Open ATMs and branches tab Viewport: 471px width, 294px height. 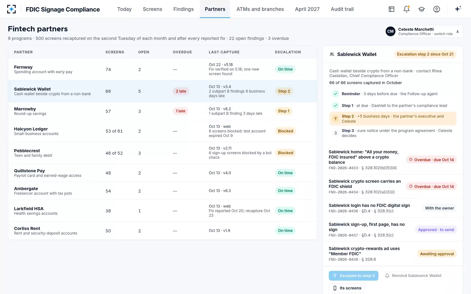(x=260, y=9)
